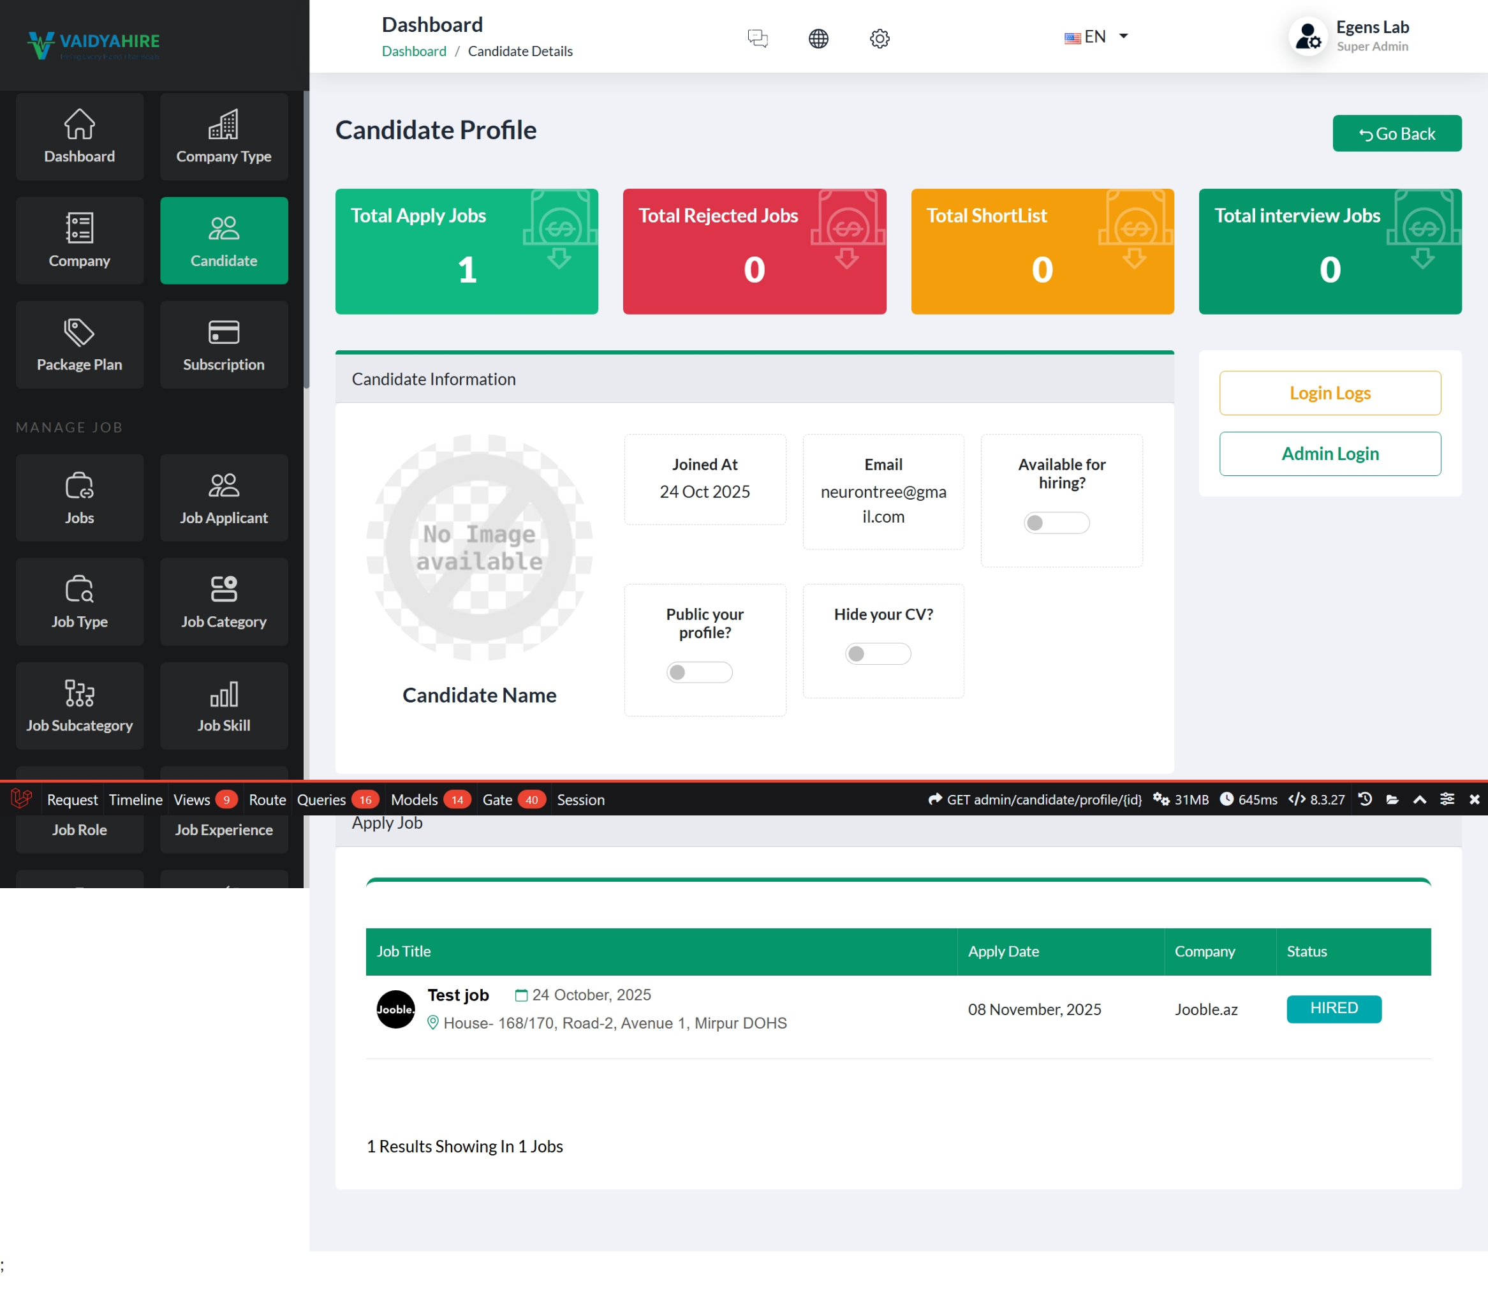Open settings gear icon in header

point(880,38)
